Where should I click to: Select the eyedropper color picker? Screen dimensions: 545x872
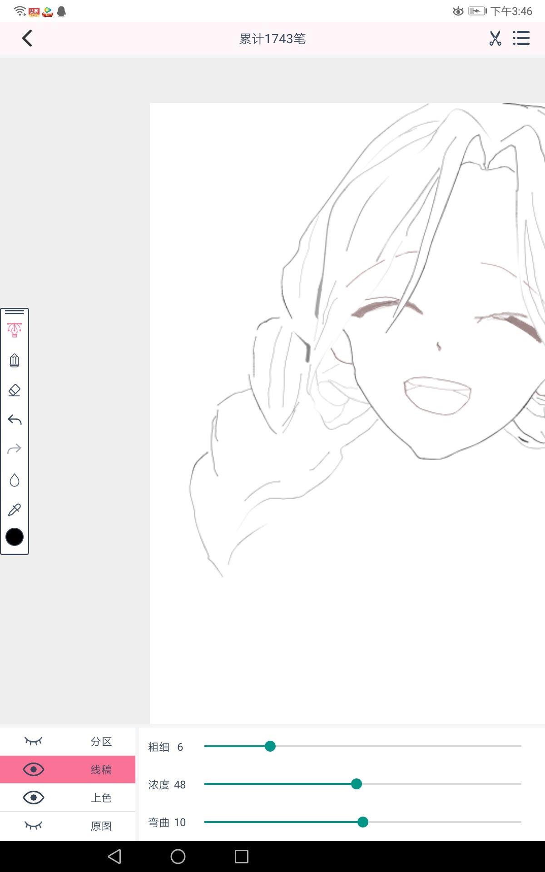tap(15, 510)
